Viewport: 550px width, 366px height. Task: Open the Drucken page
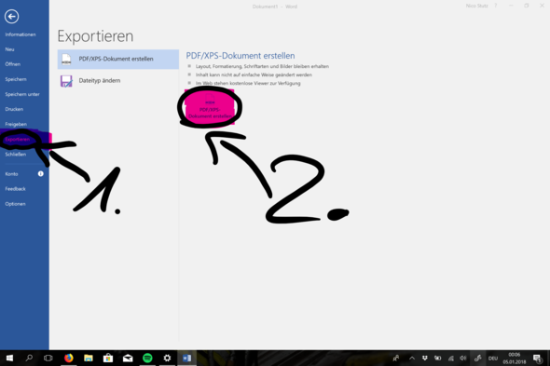pyautogui.click(x=14, y=109)
